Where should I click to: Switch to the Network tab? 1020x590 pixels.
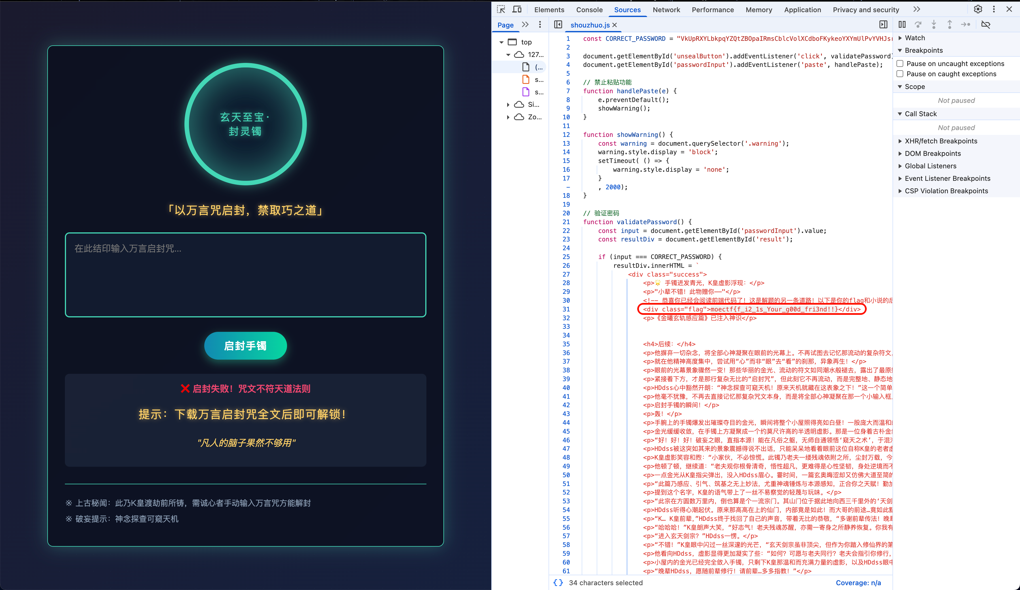pyautogui.click(x=666, y=10)
